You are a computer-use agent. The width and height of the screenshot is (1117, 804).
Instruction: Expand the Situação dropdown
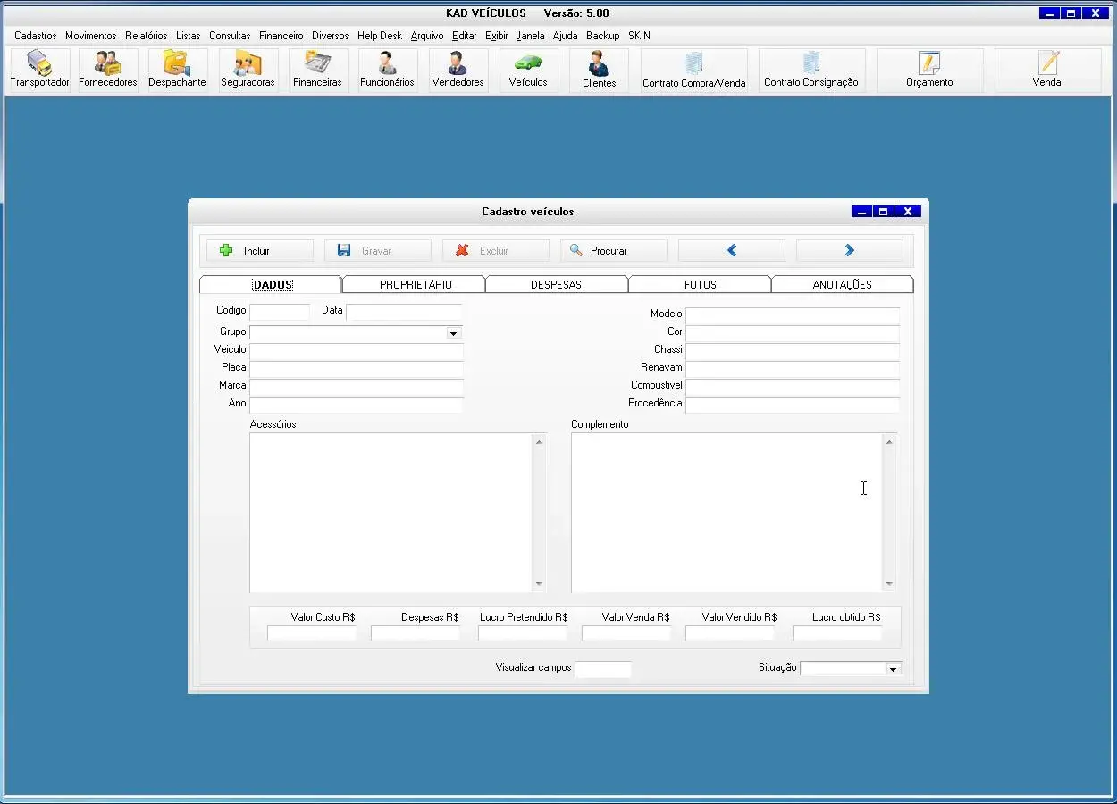click(893, 669)
